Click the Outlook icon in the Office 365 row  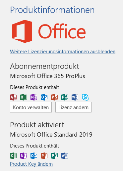44,97
